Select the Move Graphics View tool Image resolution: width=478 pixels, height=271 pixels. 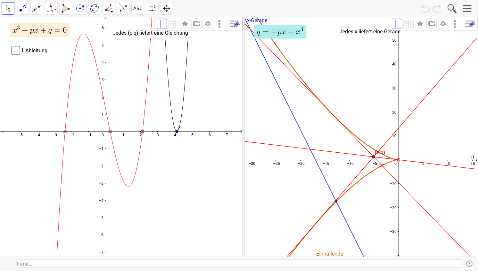pos(167,8)
